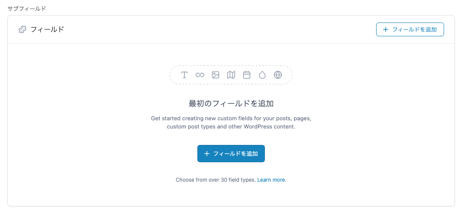Click the 'Choose from over 30 field types' text
Image resolution: width=464 pixels, height=215 pixels.
point(216,180)
